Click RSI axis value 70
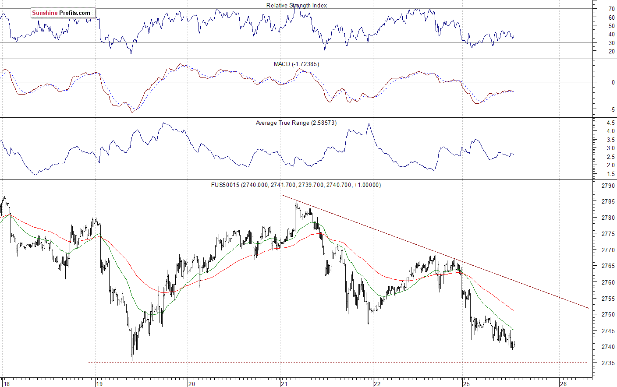Viewport: 617px width, 387px height. click(x=611, y=9)
